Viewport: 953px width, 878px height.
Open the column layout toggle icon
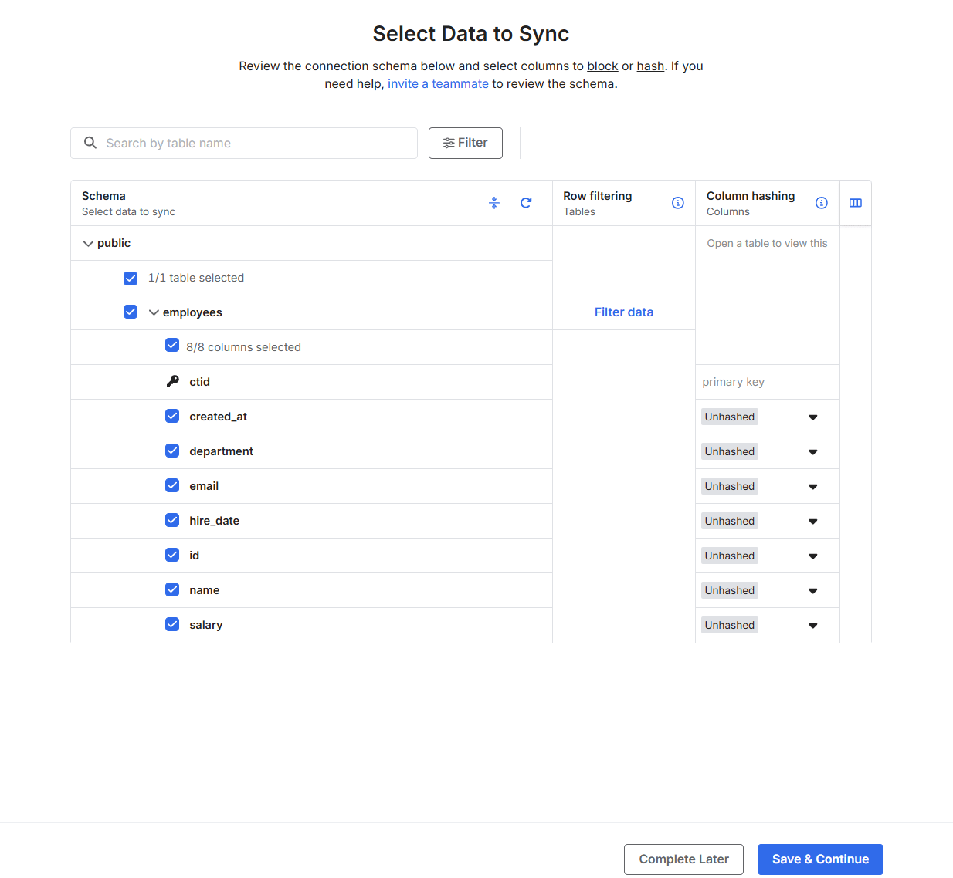pyautogui.click(x=856, y=203)
